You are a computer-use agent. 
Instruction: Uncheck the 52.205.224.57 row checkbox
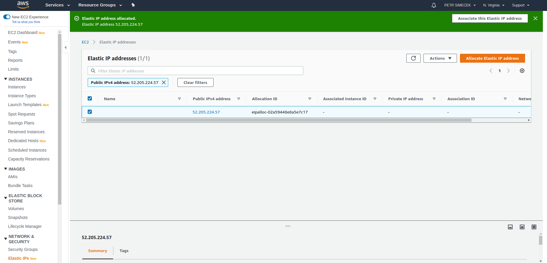(90, 112)
